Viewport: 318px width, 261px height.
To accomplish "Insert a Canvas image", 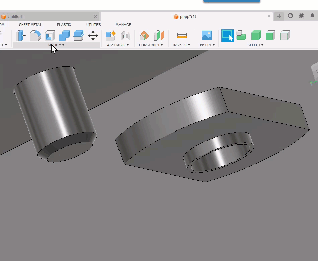I will pyautogui.click(x=207, y=36).
